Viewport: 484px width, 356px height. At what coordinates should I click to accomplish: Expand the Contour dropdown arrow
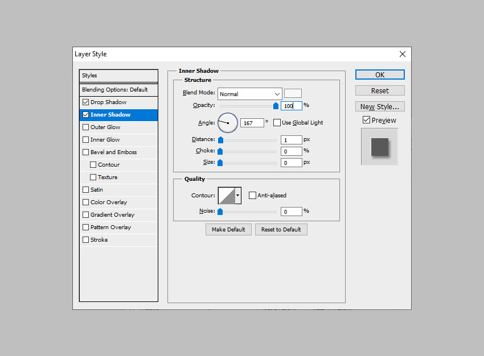[x=238, y=196]
